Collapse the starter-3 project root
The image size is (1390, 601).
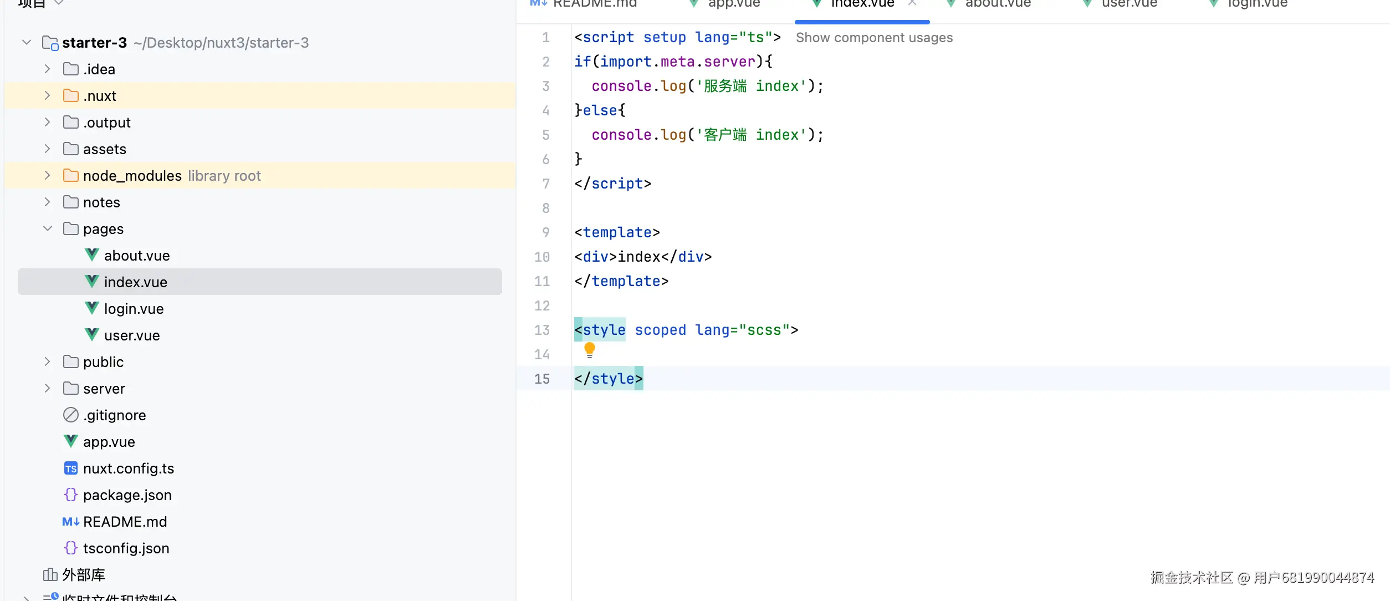point(27,42)
